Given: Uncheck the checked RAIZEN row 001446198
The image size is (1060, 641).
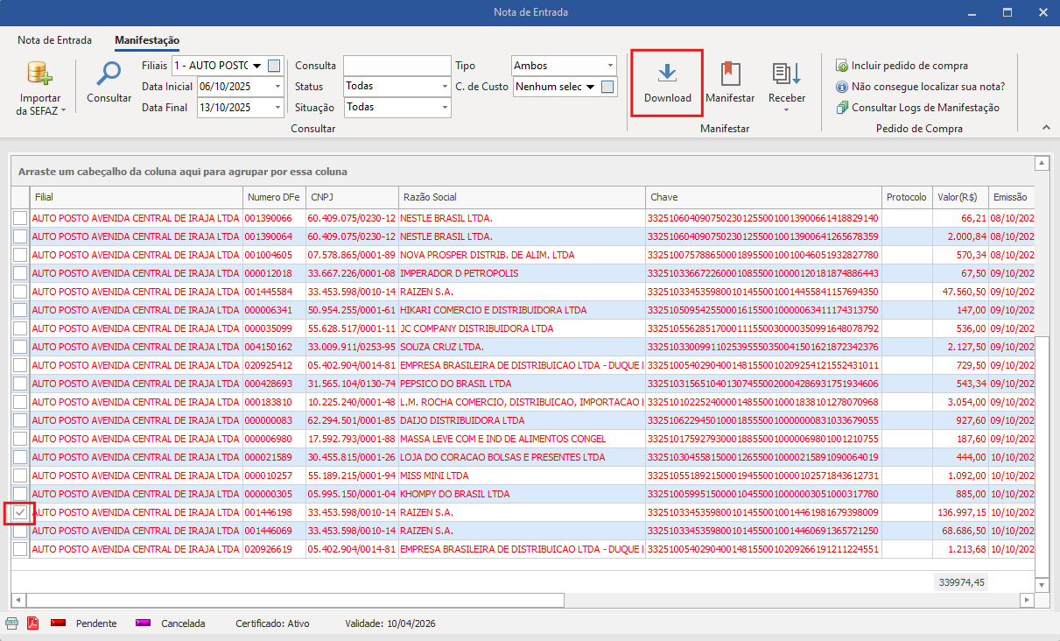Looking at the screenshot, I should pos(20,512).
